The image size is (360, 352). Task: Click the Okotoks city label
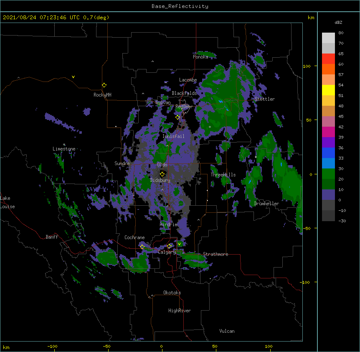coord(172,293)
